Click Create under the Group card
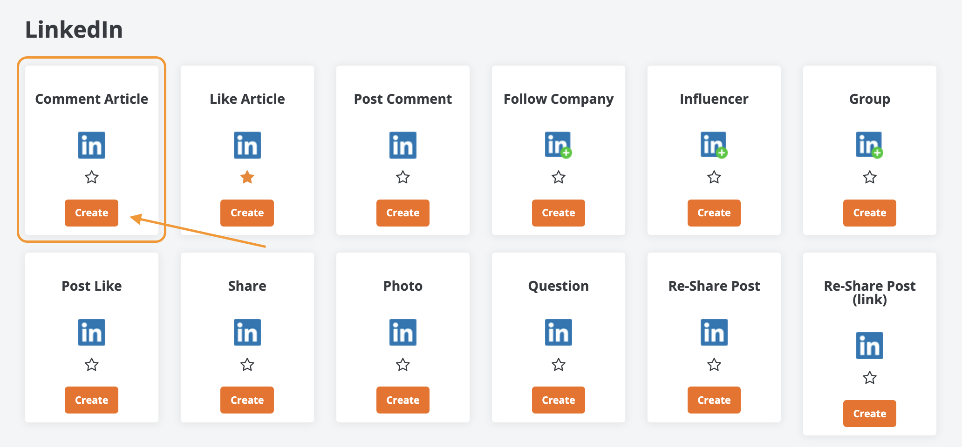The height and width of the screenshot is (447, 962). [x=870, y=213]
